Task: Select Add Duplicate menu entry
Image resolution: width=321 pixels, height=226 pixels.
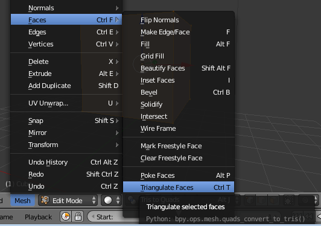Action: [66, 86]
